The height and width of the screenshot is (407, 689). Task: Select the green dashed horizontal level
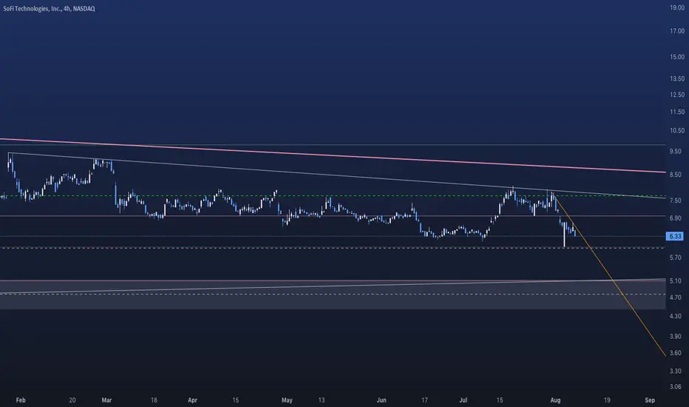coord(333,196)
